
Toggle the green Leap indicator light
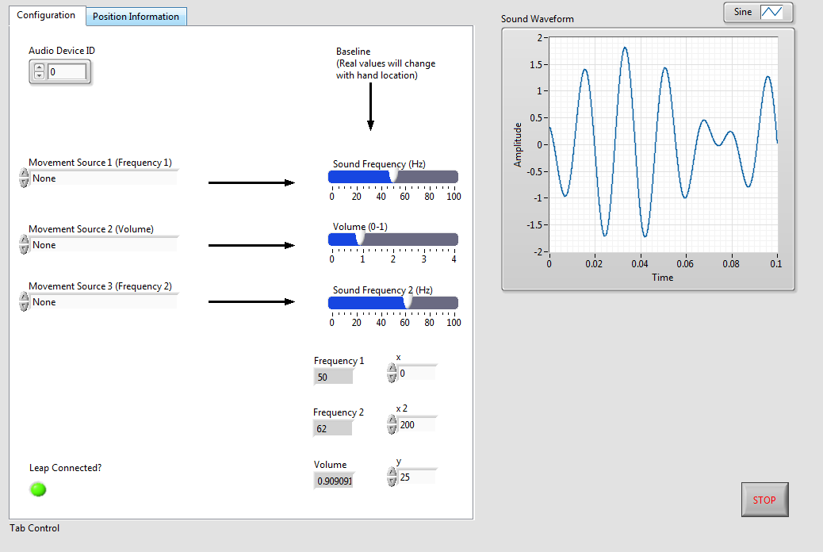tap(37, 489)
